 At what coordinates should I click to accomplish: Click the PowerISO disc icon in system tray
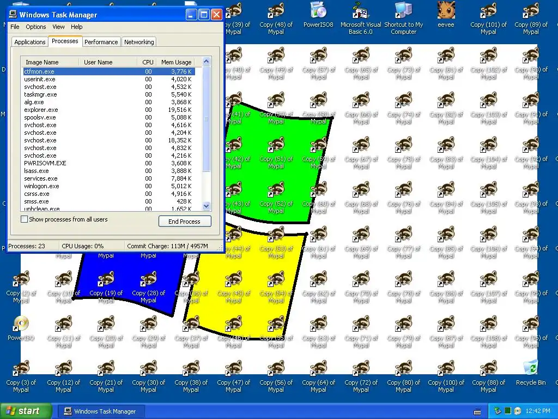(518, 411)
